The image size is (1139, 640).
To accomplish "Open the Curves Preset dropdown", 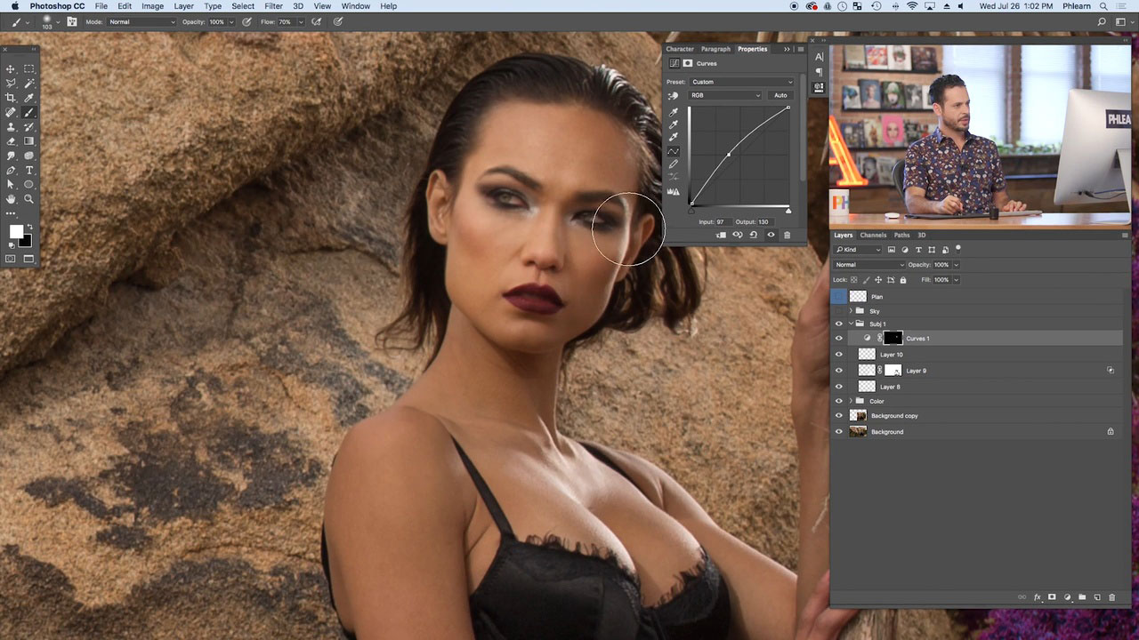I will pyautogui.click(x=741, y=82).
